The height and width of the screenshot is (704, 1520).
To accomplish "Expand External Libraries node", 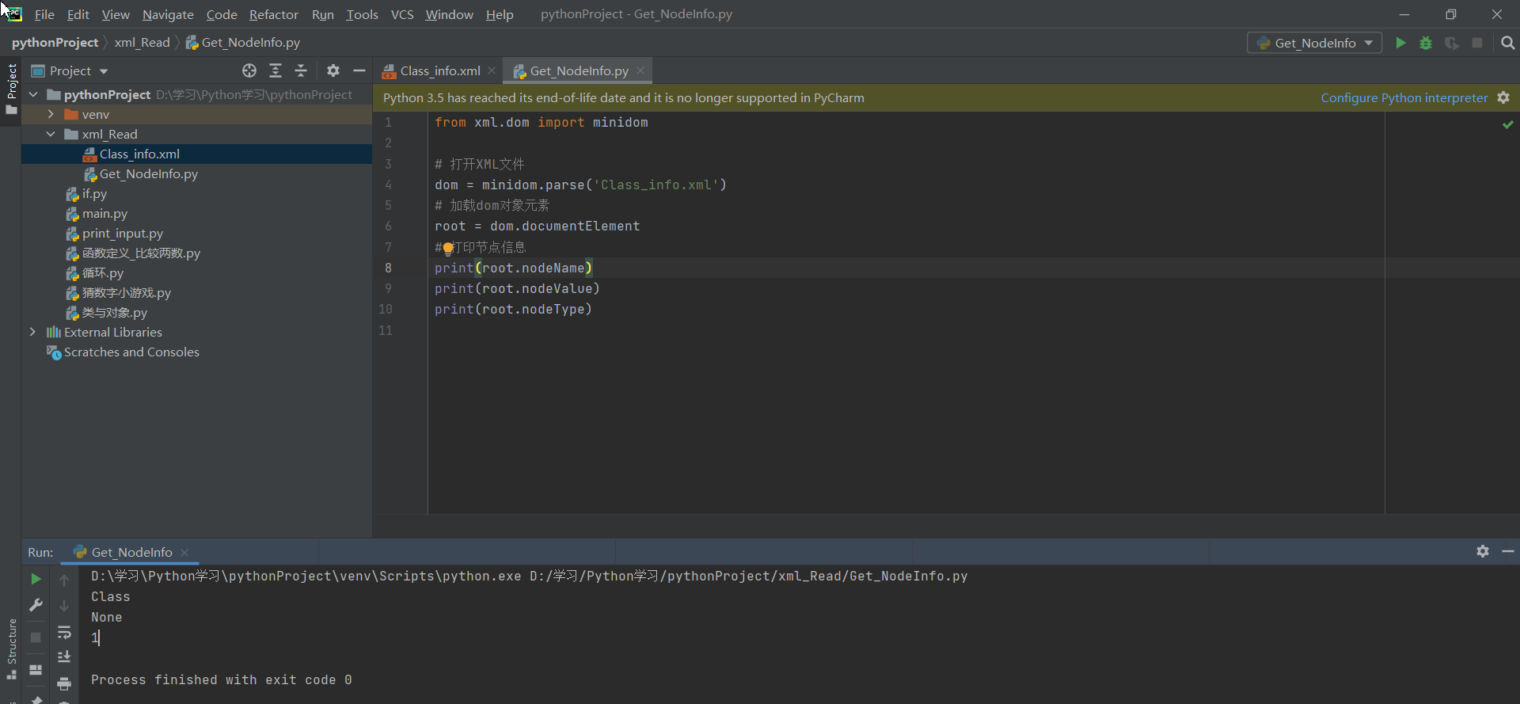I will [33, 332].
